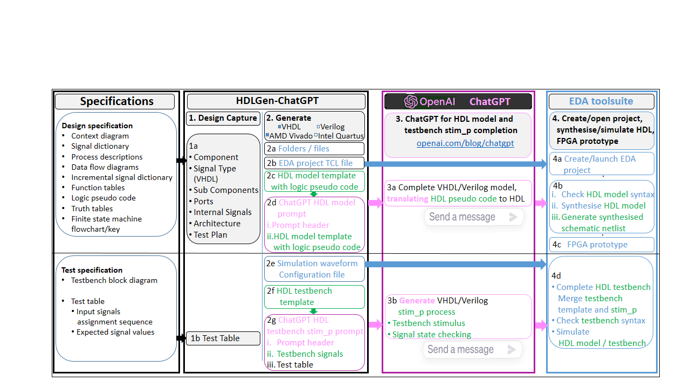The image size is (690, 388).
Task: Click the OpenAI logo icon
Action: pyautogui.click(x=412, y=101)
